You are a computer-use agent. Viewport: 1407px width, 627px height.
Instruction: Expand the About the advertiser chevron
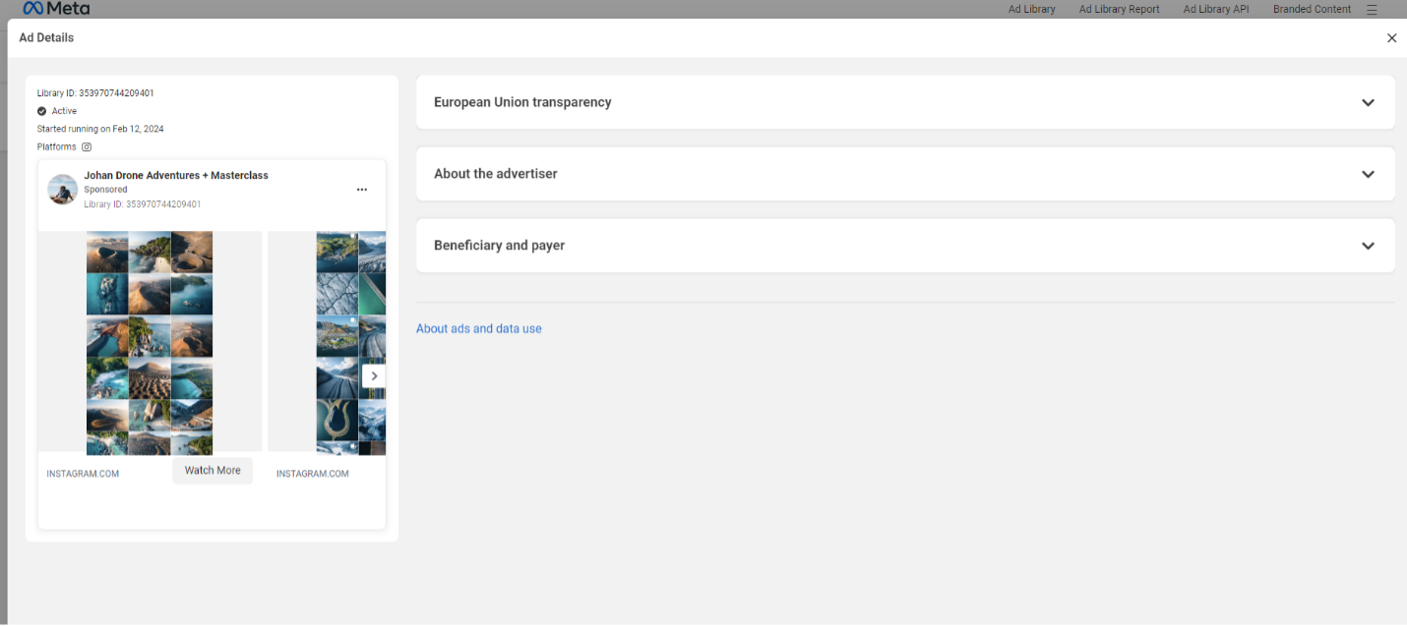(x=1368, y=174)
